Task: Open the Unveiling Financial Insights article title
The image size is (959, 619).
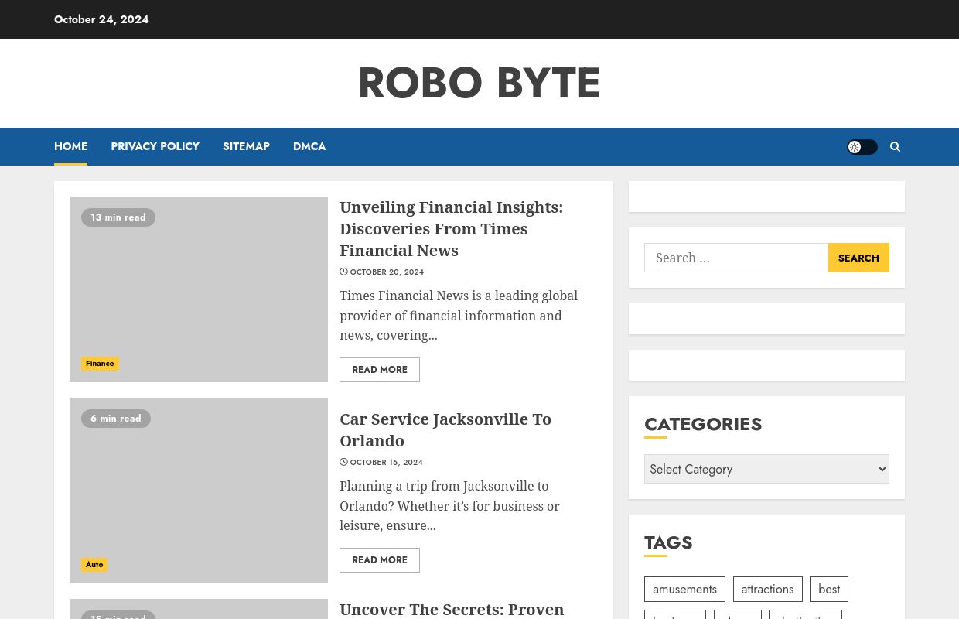Action: coord(451,229)
